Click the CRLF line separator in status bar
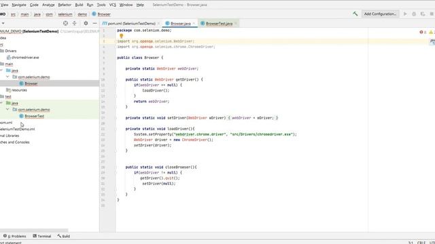 [x=421, y=243]
